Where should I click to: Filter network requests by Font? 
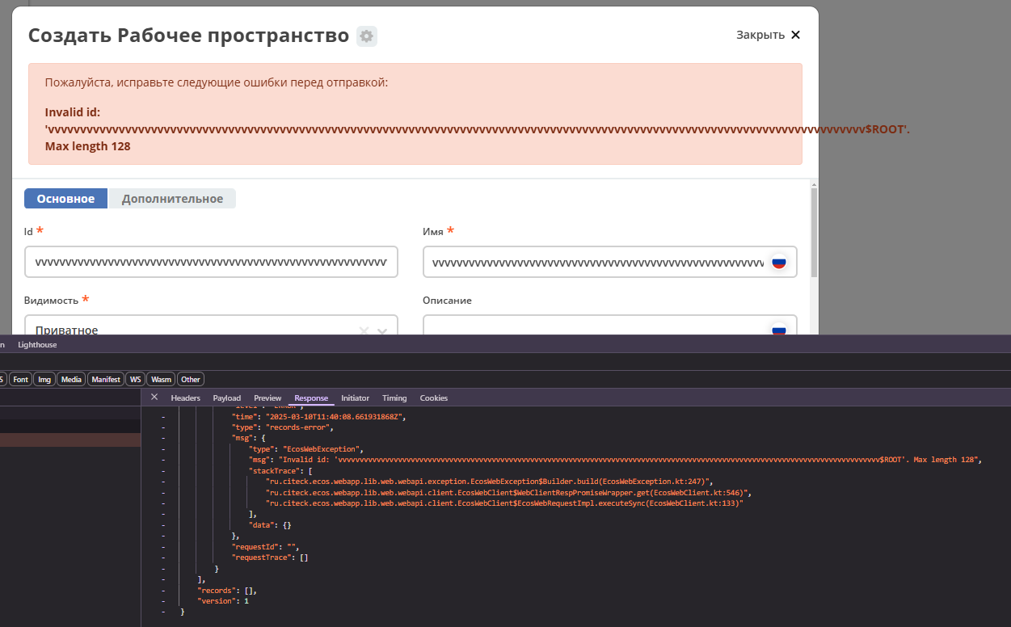click(x=21, y=379)
